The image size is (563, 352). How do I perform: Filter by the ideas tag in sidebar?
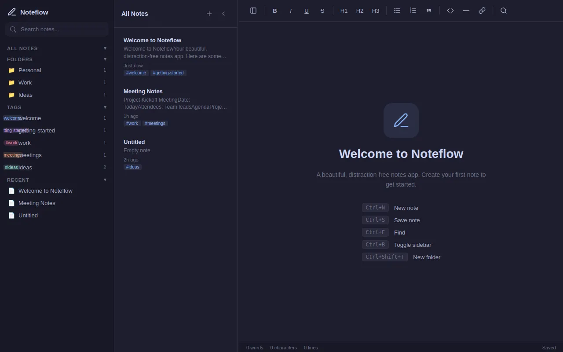click(57, 167)
